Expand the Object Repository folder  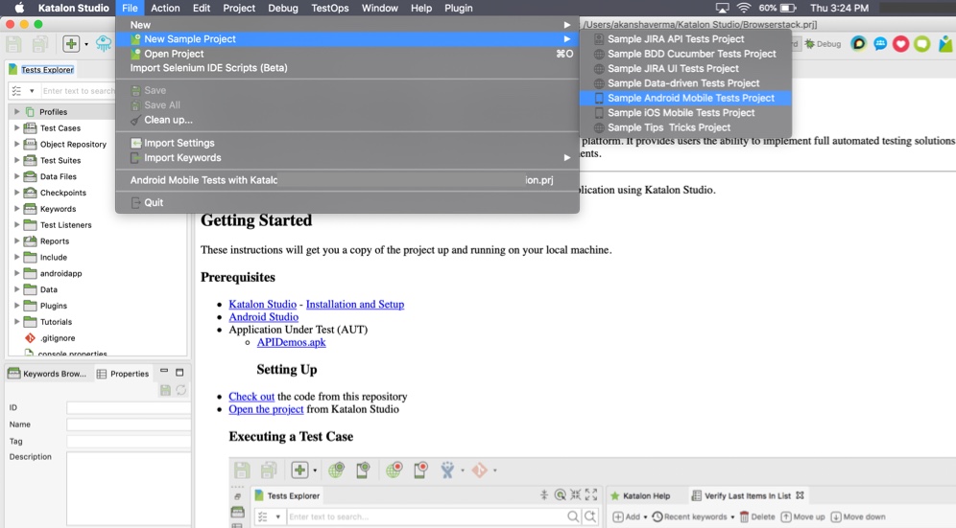[x=17, y=145]
